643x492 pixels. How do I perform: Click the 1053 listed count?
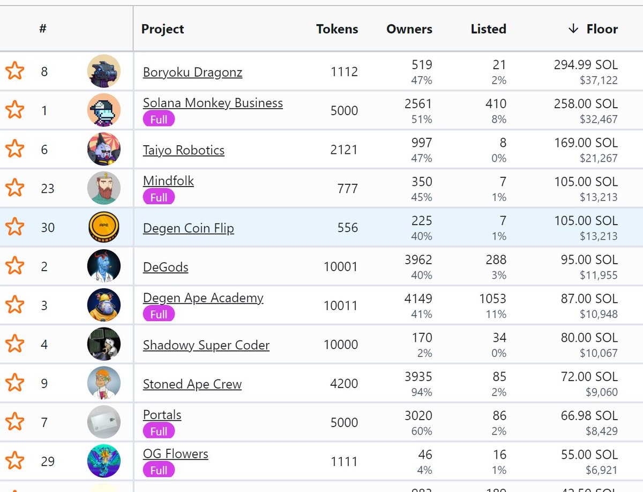pos(492,299)
